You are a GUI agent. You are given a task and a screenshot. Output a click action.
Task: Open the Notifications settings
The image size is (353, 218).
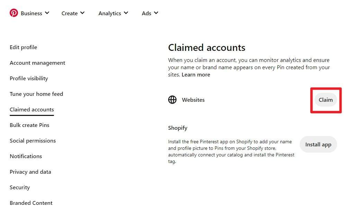26,156
